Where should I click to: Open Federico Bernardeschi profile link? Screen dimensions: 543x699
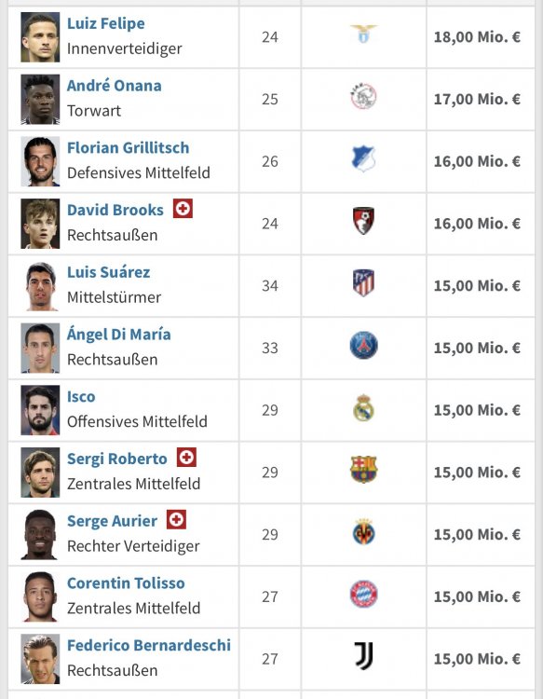coord(149,645)
